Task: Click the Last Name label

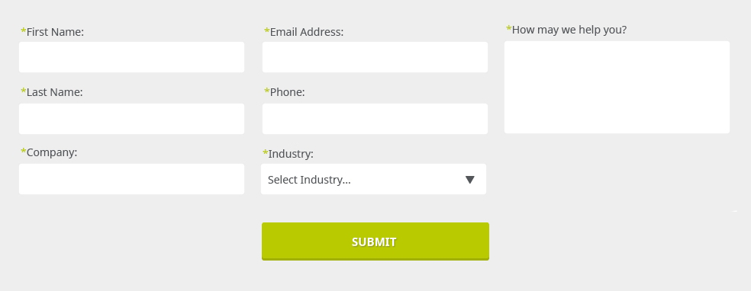Action: tap(55, 92)
